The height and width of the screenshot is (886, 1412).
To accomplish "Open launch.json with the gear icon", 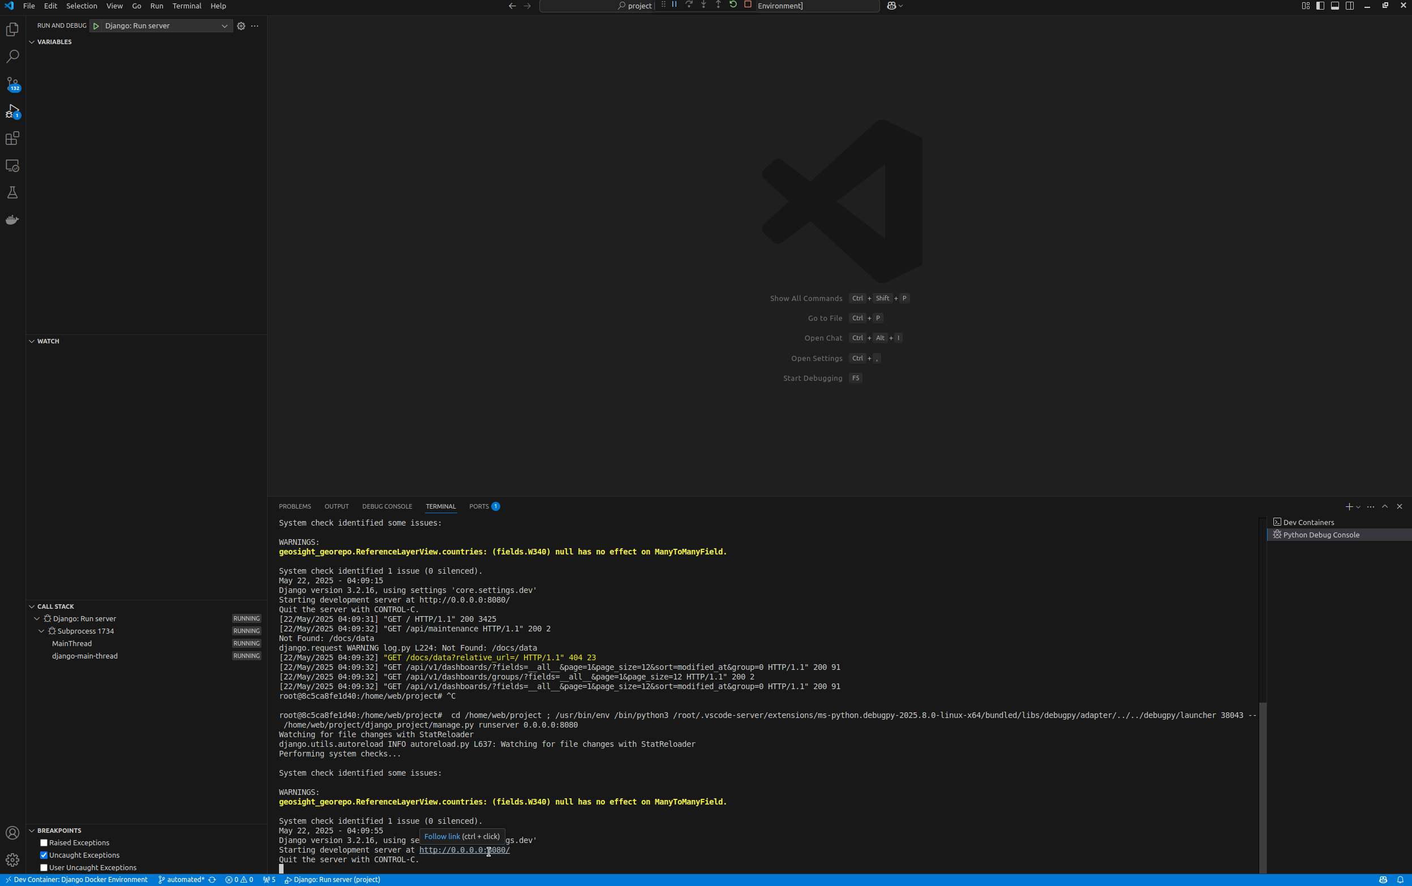I will 241,26.
